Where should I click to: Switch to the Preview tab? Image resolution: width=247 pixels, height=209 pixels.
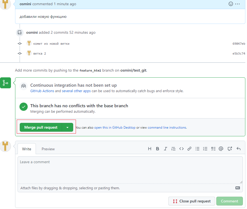point(48,149)
